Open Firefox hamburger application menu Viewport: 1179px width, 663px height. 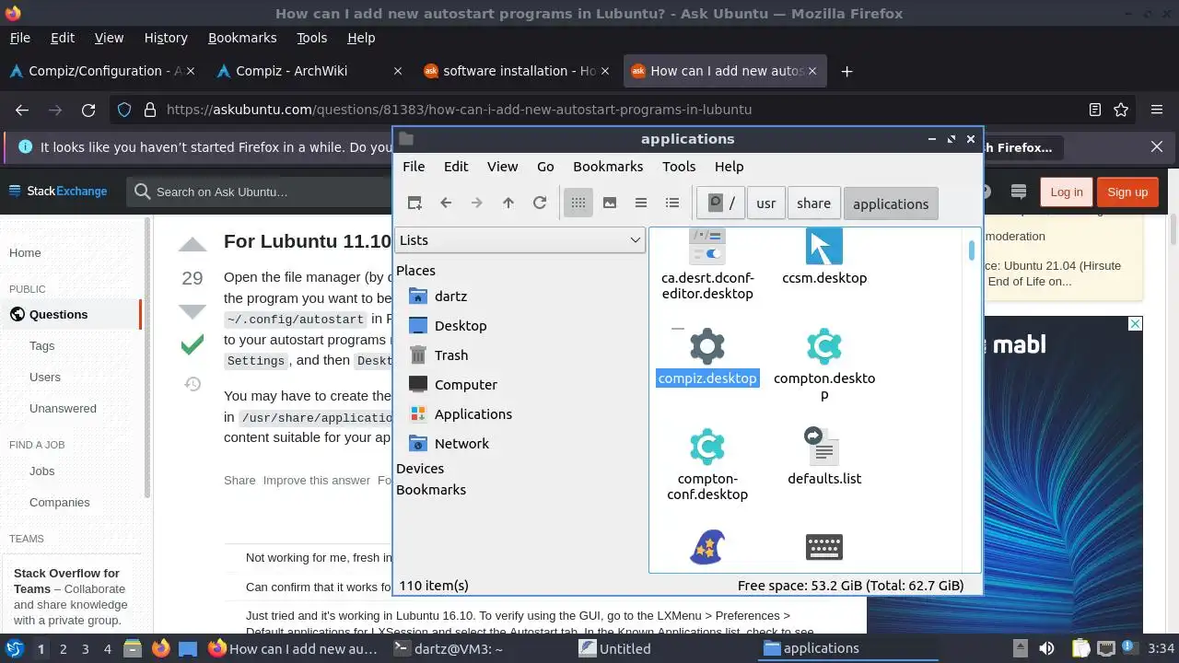pos(1157,110)
